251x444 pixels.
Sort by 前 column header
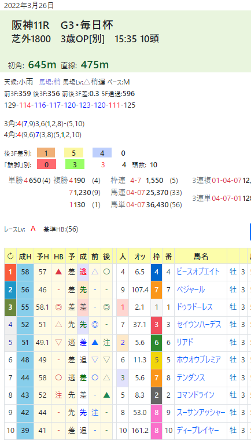point(95,256)
